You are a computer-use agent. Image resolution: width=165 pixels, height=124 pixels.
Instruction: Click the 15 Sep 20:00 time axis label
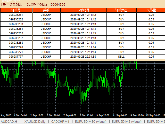tap(153, 115)
